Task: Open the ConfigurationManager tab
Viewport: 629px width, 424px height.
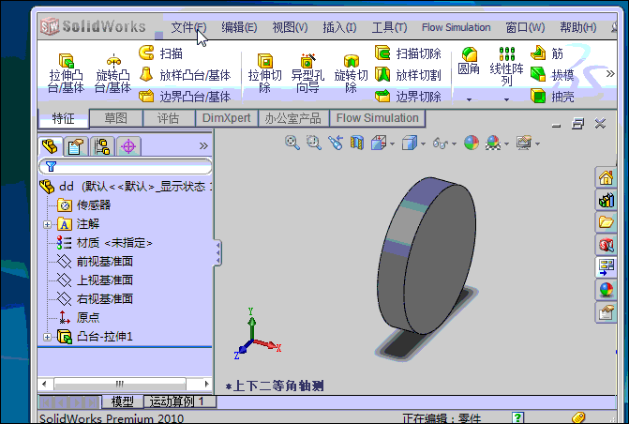Action: pyautogui.click(x=102, y=146)
